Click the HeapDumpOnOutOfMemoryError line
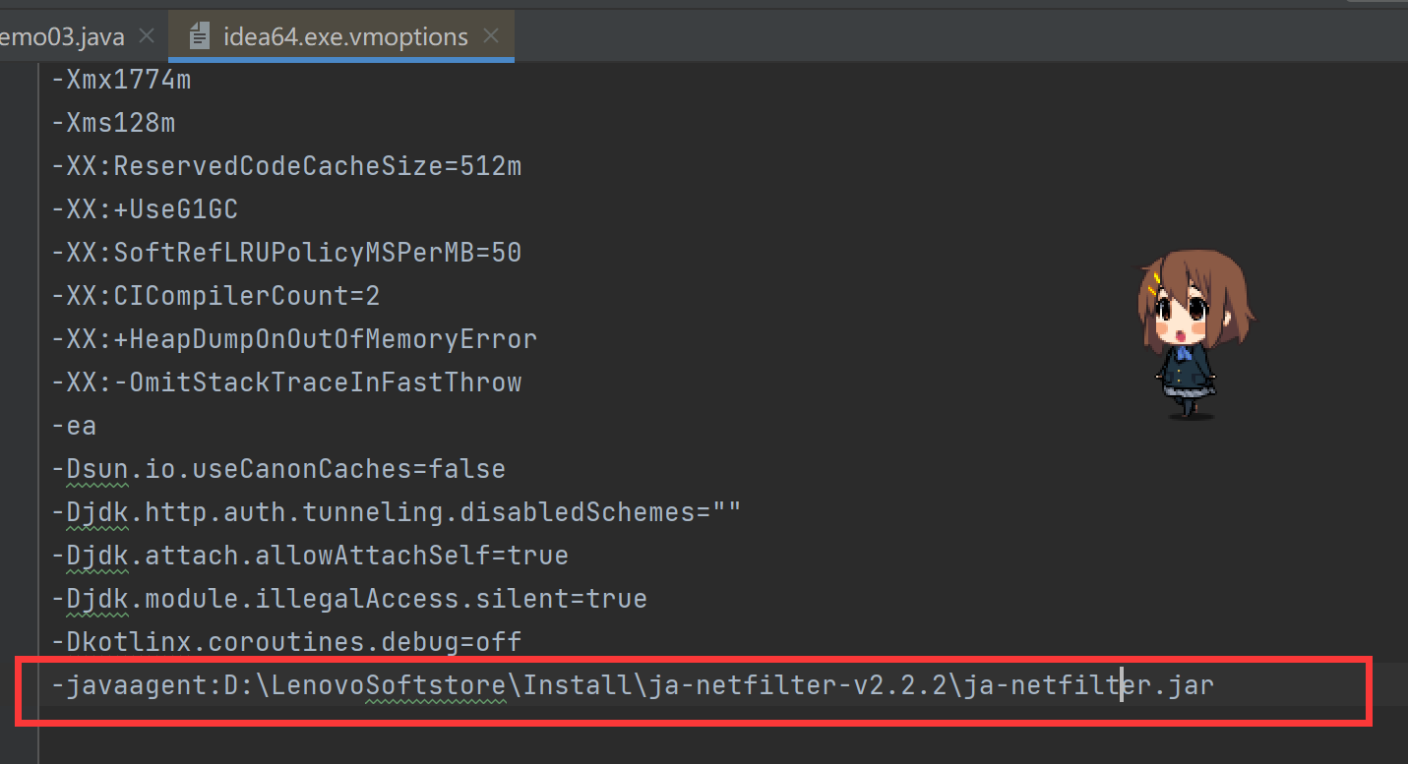Viewport: 1408px width, 764px height. (294, 339)
